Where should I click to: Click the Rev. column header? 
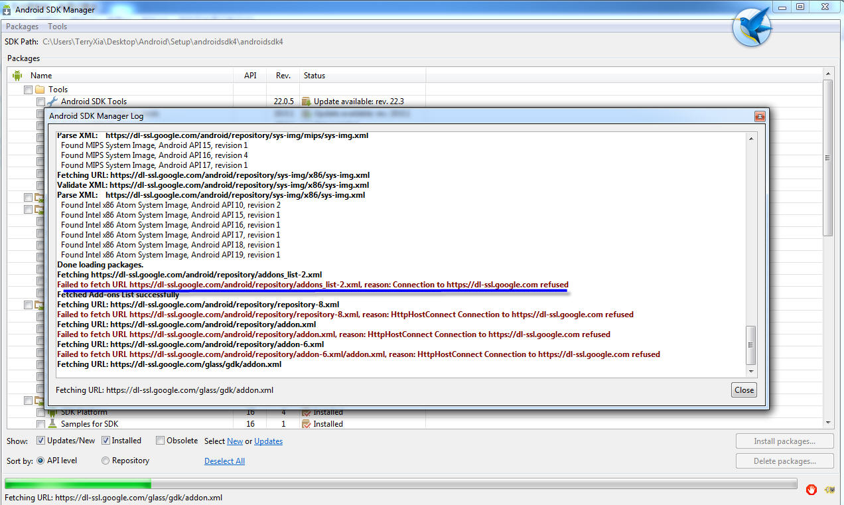(x=283, y=76)
